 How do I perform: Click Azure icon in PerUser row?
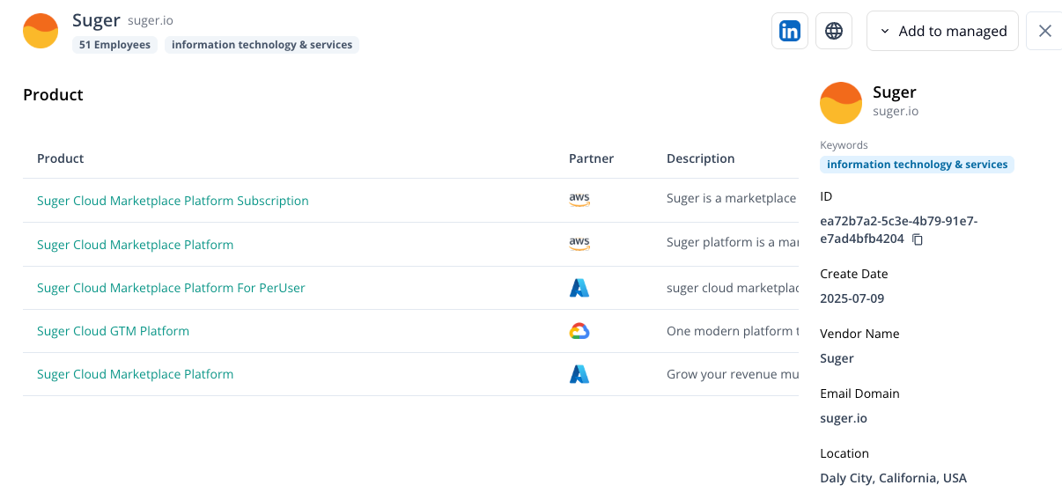click(x=579, y=288)
